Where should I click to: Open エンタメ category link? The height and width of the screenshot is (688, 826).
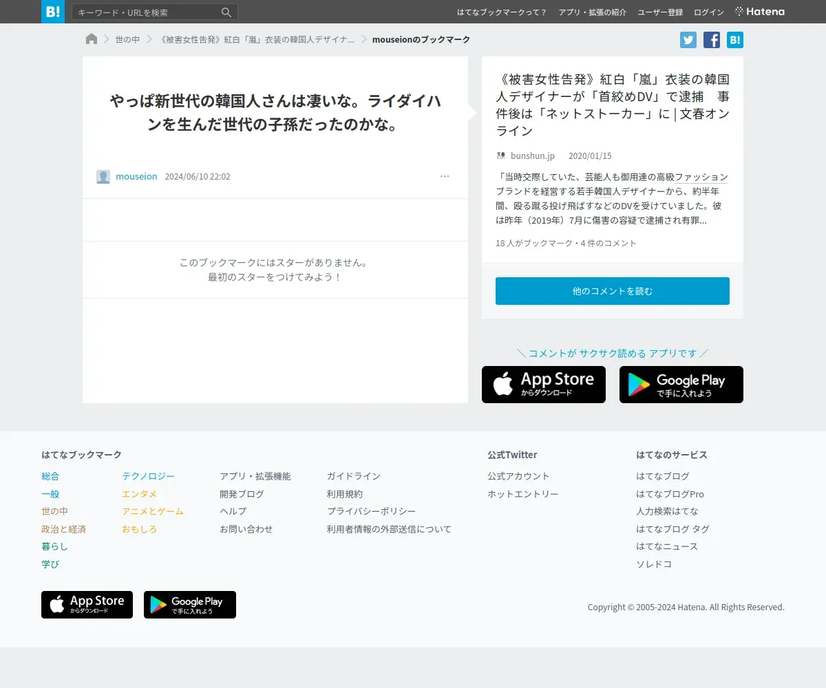point(140,494)
